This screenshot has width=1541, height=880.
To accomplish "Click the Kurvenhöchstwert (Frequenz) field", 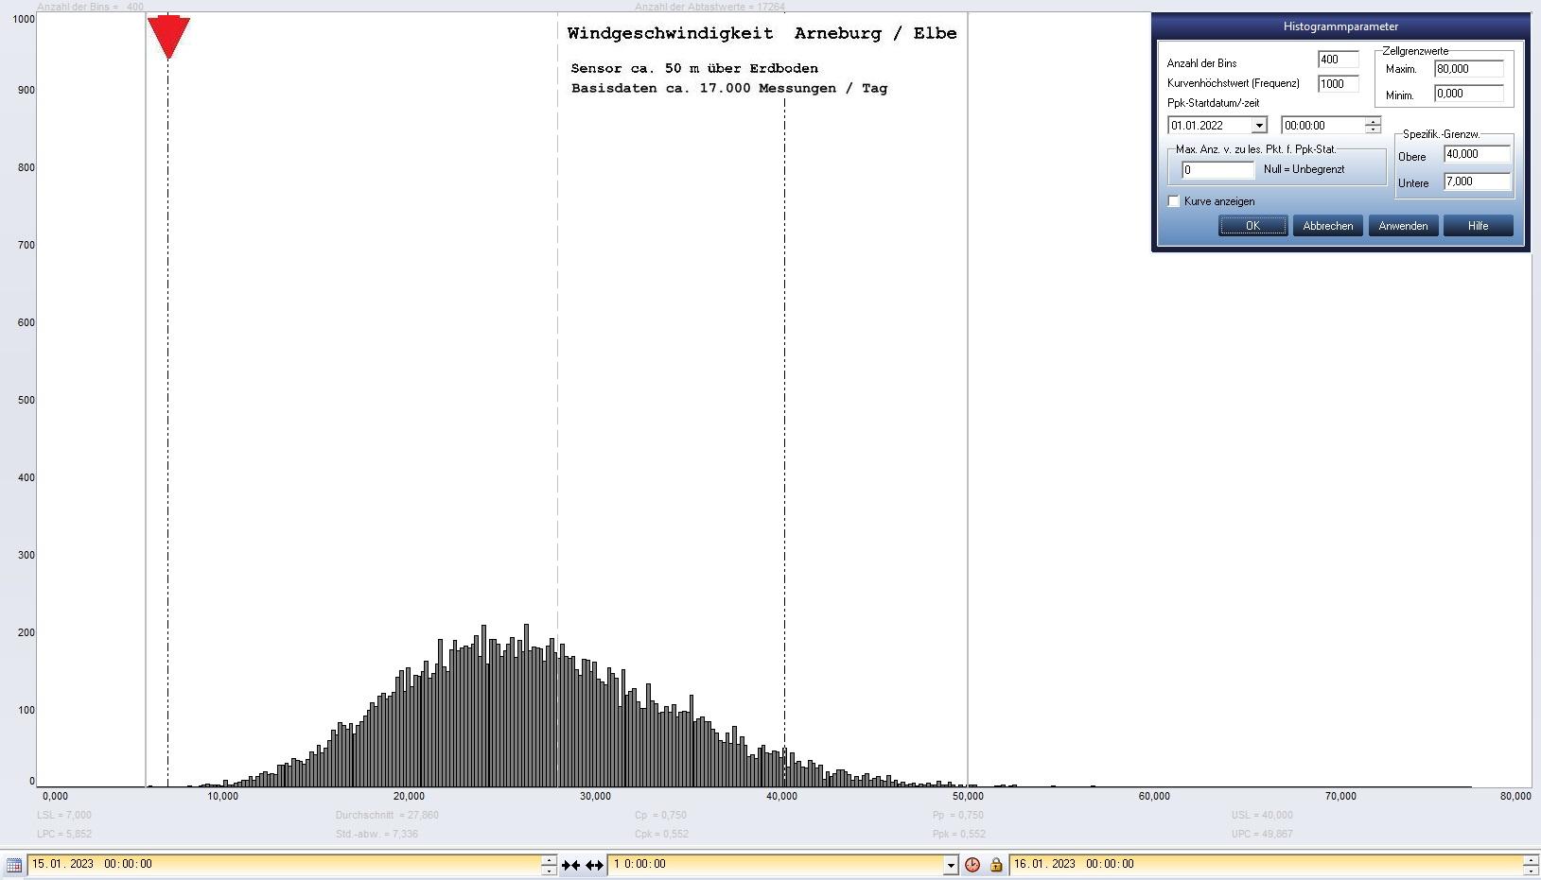I will 1338,84.
